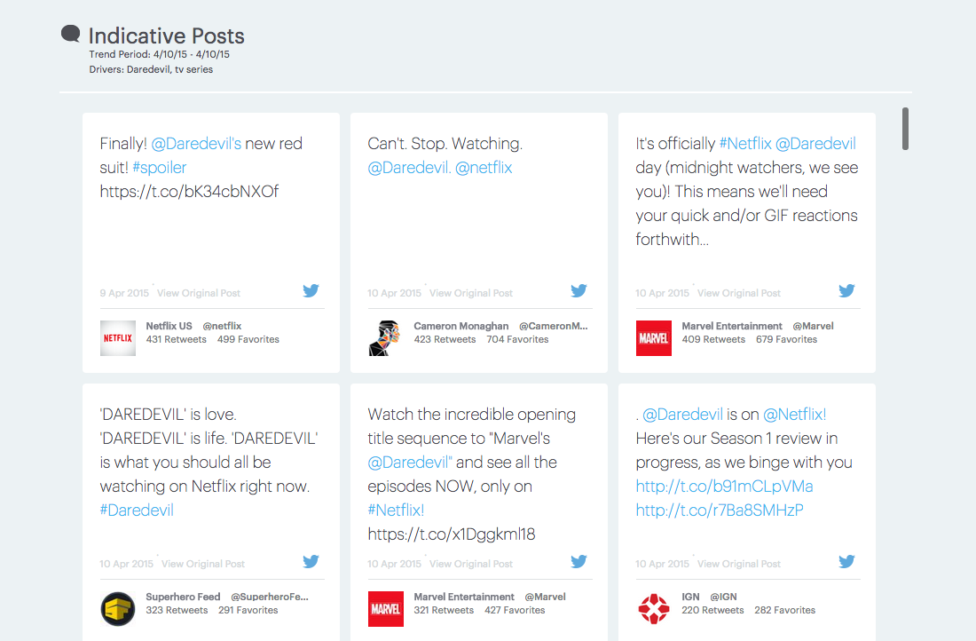Click the 'Superhero Feed' author name

pos(183,597)
